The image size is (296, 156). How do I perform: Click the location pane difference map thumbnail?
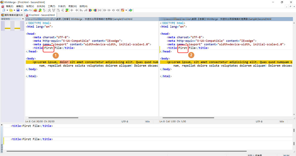12,26
